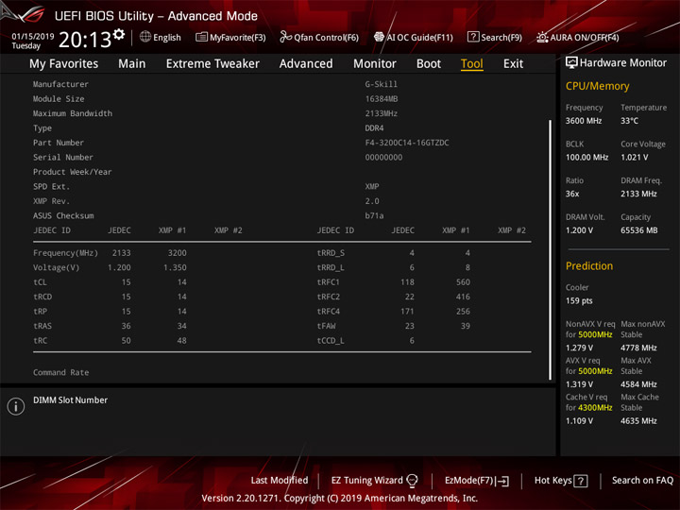Click the CPU/Memory section heading
This screenshot has width=680, height=510.
coord(597,86)
